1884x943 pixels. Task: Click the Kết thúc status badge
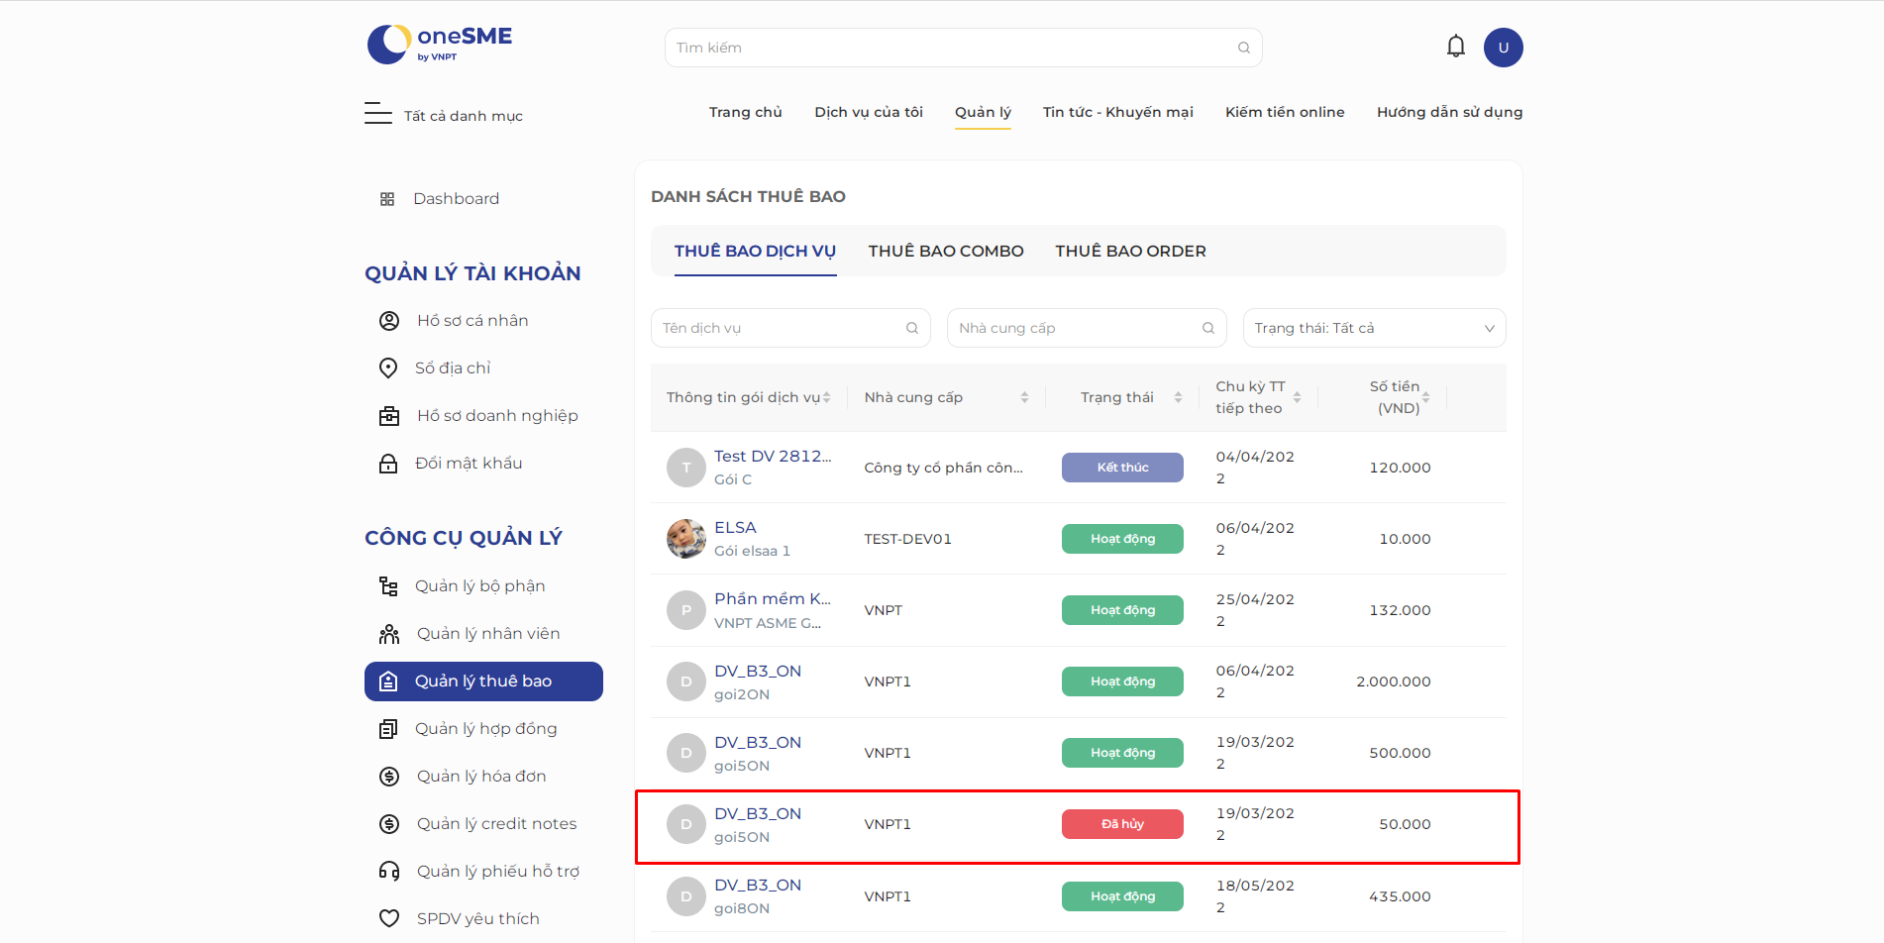tap(1122, 468)
